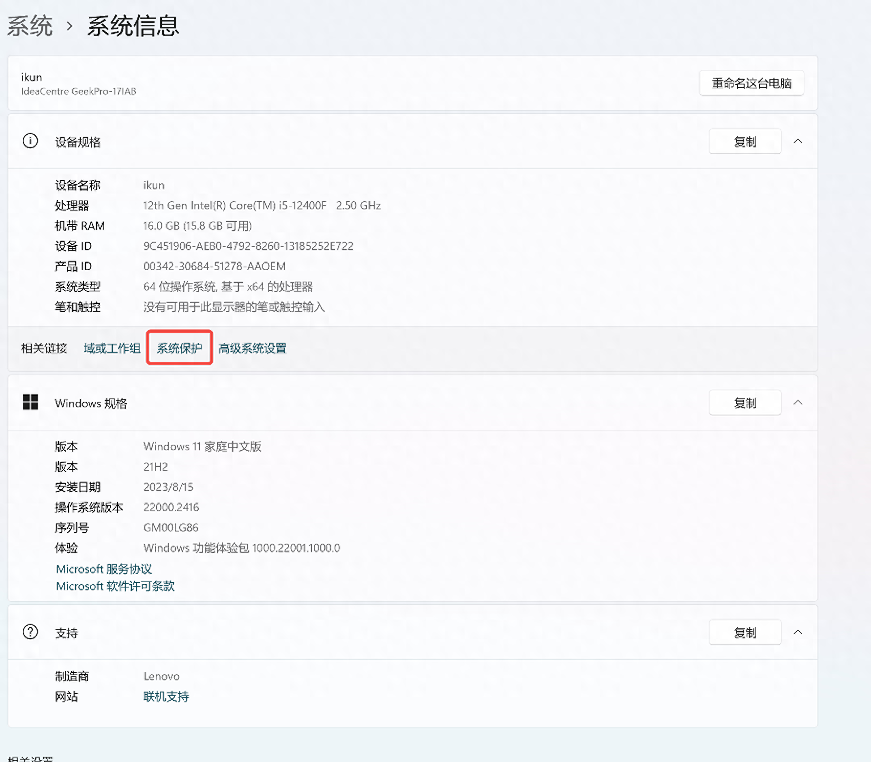
Task: Click the Windows 规格 section header
Action: 91,403
